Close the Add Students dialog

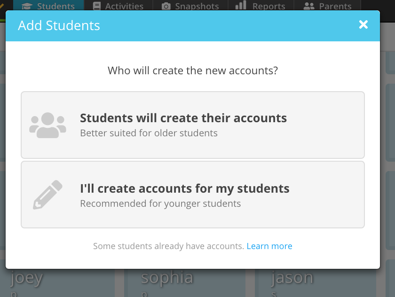[x=363, y=24]
